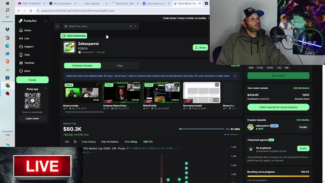Click the pump.fun address bar URL
The height and width of the screenshot is (183, 325).
tap(78, 11)
